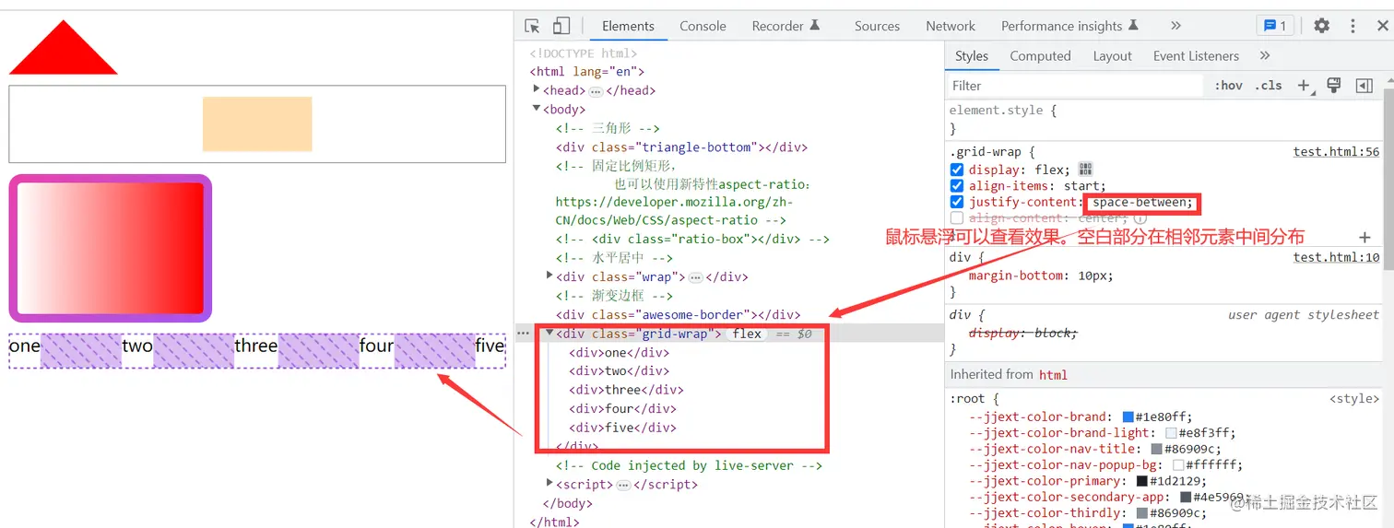This screenshot has height=528, width=1394.
Task: Click the plus icon to insert style rule below
Action: tap(1365, 237)
